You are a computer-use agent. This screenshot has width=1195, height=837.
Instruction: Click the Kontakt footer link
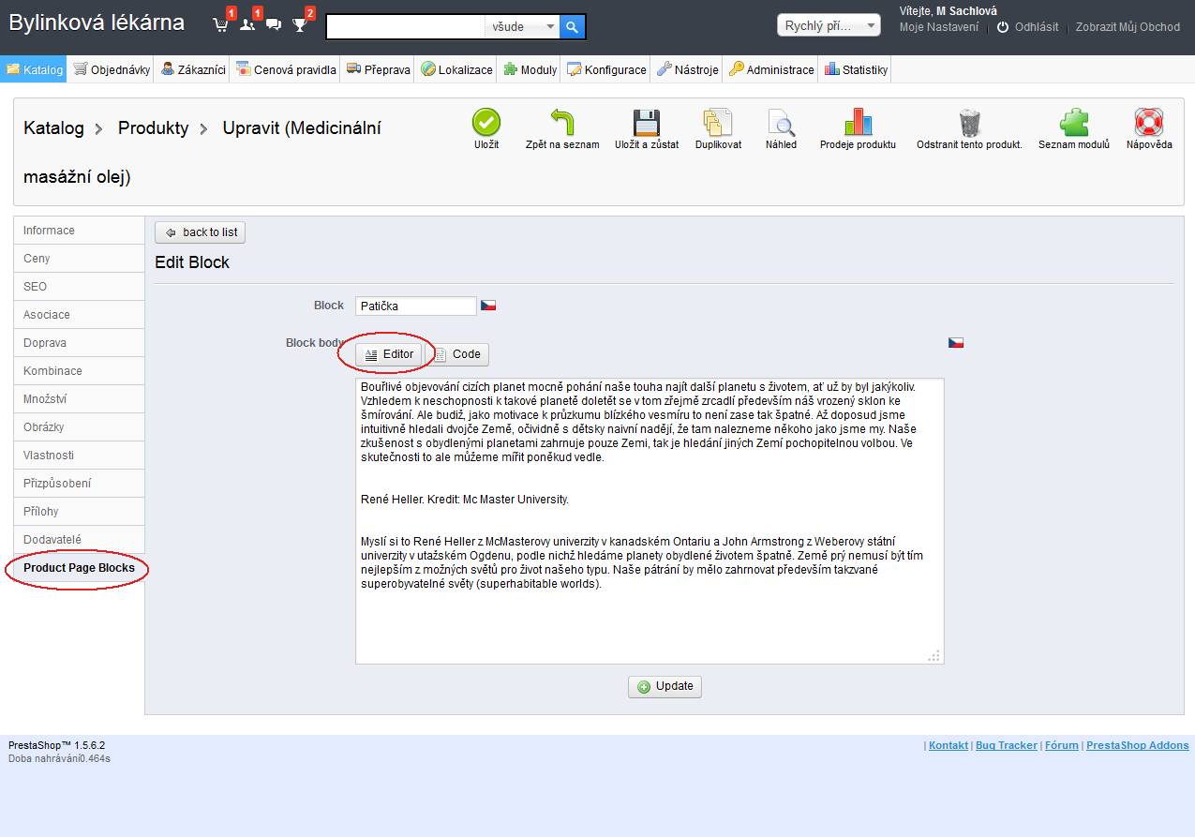click(x=949, y=745)
